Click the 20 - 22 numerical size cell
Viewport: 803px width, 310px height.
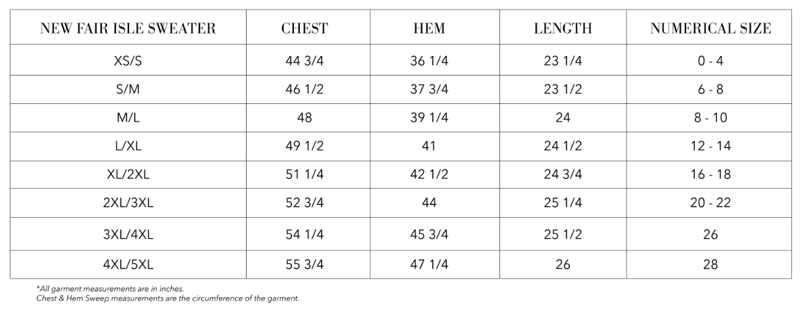tap(710, 203)
